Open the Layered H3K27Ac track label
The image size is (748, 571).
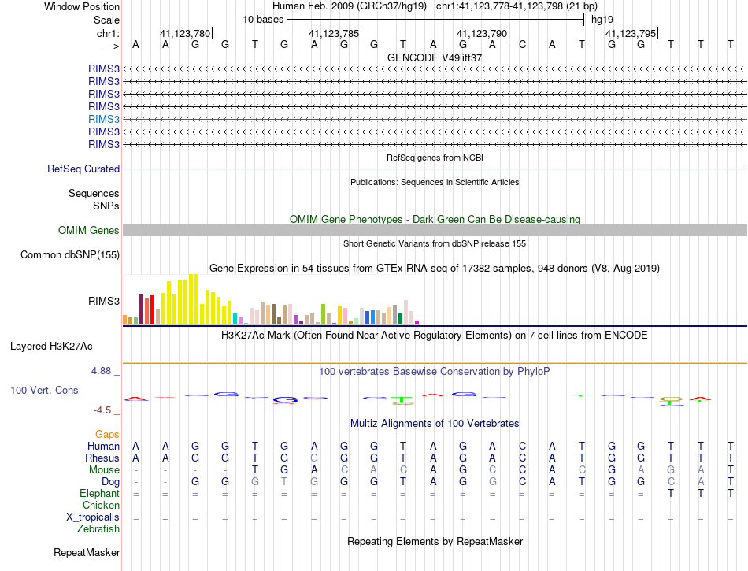[x=51, y=346]
